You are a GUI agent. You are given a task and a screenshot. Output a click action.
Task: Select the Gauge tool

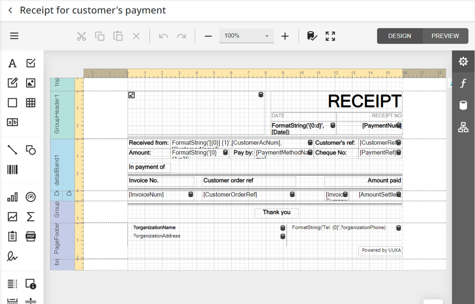[31, 197]
